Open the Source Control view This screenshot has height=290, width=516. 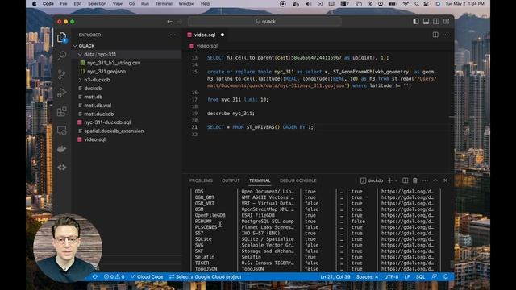click(62, 74)
